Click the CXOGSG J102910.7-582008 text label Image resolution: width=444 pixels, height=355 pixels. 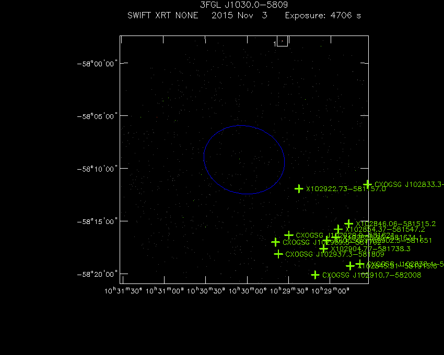point(372,275)
